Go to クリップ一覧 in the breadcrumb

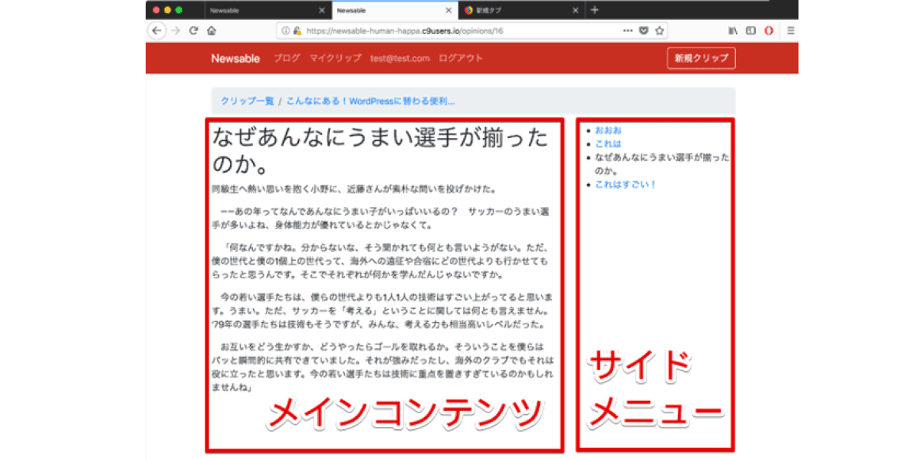click(247, 101)
